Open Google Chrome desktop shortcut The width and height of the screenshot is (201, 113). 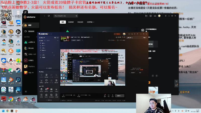11,100
